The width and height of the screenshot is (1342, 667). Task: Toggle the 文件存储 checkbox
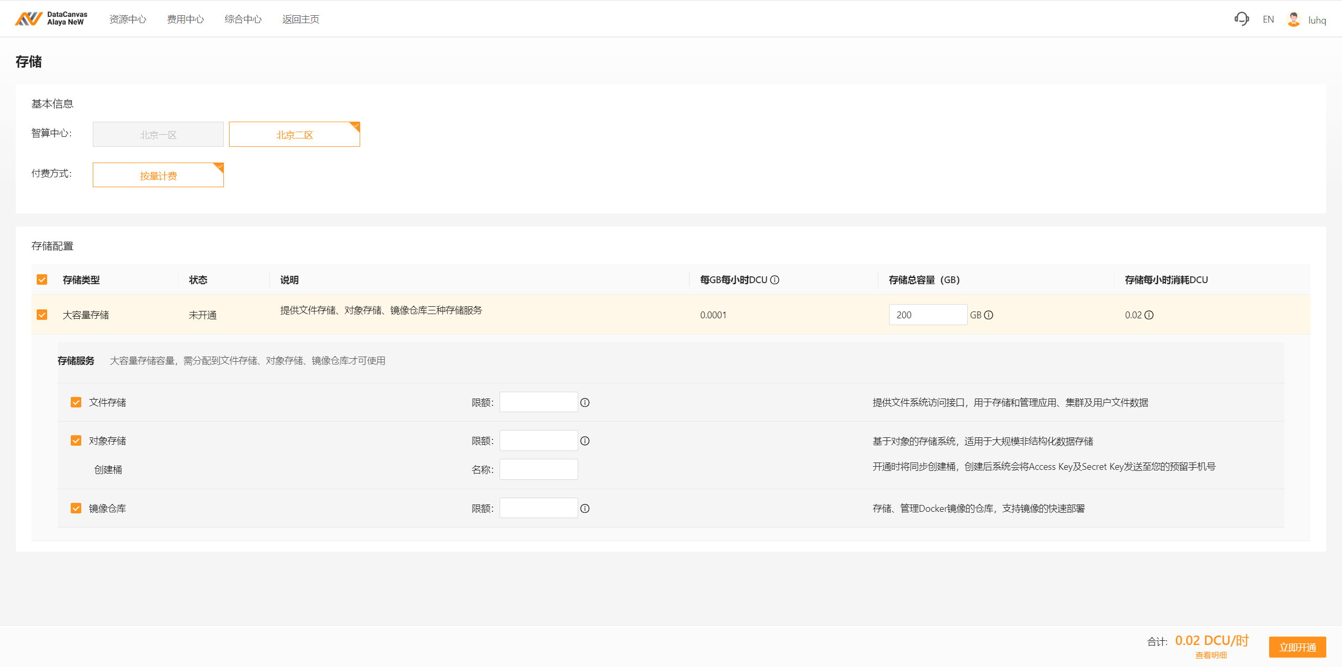[x=76, y=402]
